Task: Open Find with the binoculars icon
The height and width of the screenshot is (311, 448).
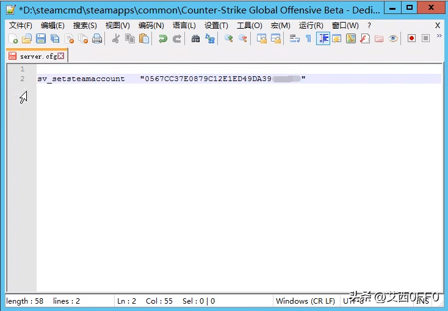Action: point(195,38)
